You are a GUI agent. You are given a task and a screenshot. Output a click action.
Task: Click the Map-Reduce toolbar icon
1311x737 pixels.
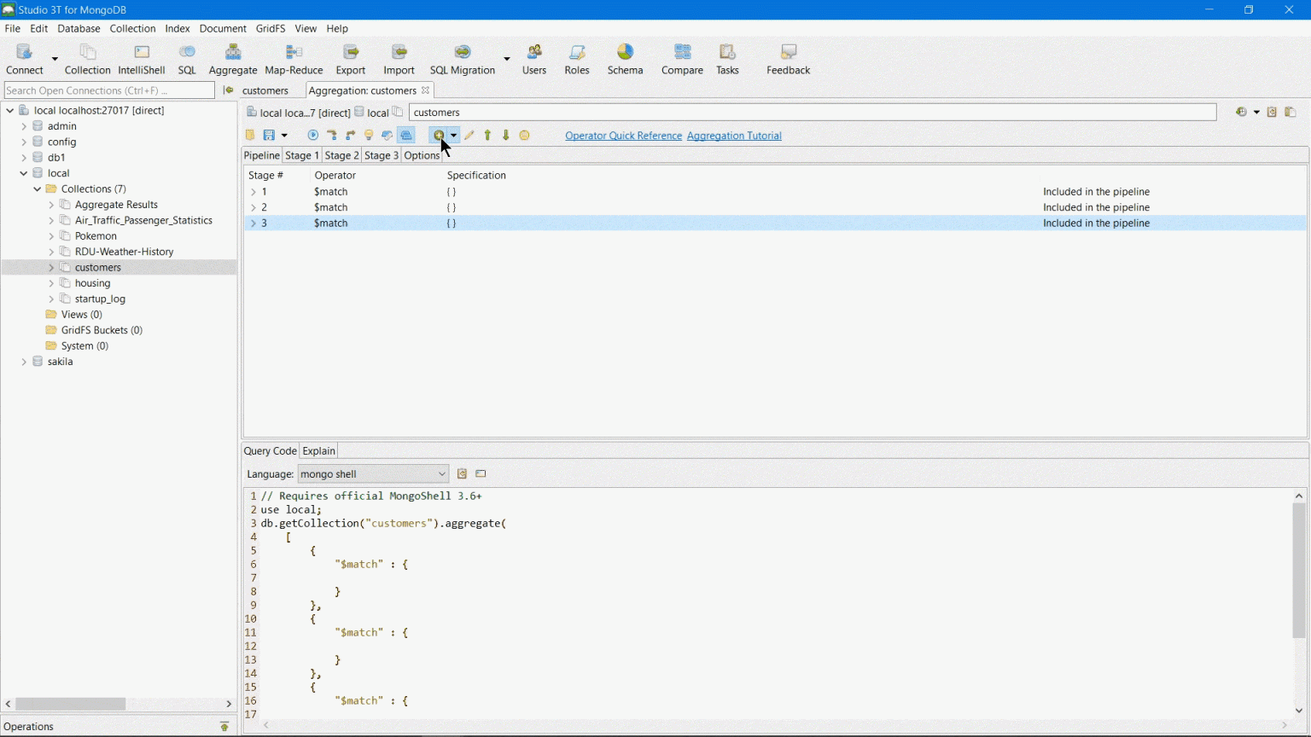(294, 60)
